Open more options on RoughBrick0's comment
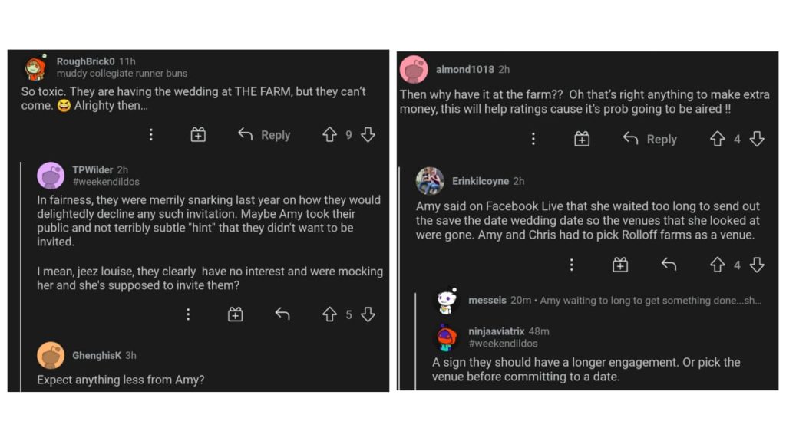Image resolution: width=786 pixels, height=441 pixels. [x=151, y=135]
